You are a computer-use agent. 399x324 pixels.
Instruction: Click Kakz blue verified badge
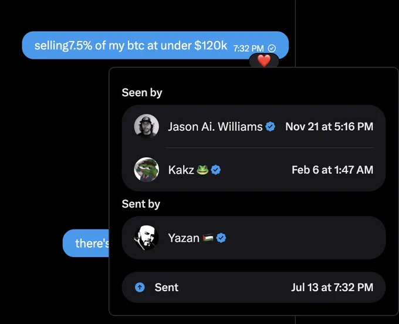coord(216,170)
